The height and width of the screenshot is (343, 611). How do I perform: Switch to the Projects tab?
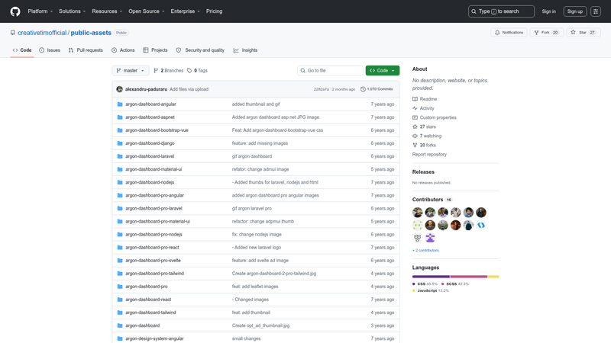[x=155, y=50]
